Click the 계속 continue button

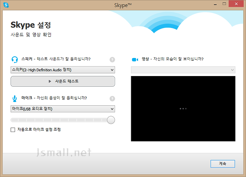(x=223, y=164)
